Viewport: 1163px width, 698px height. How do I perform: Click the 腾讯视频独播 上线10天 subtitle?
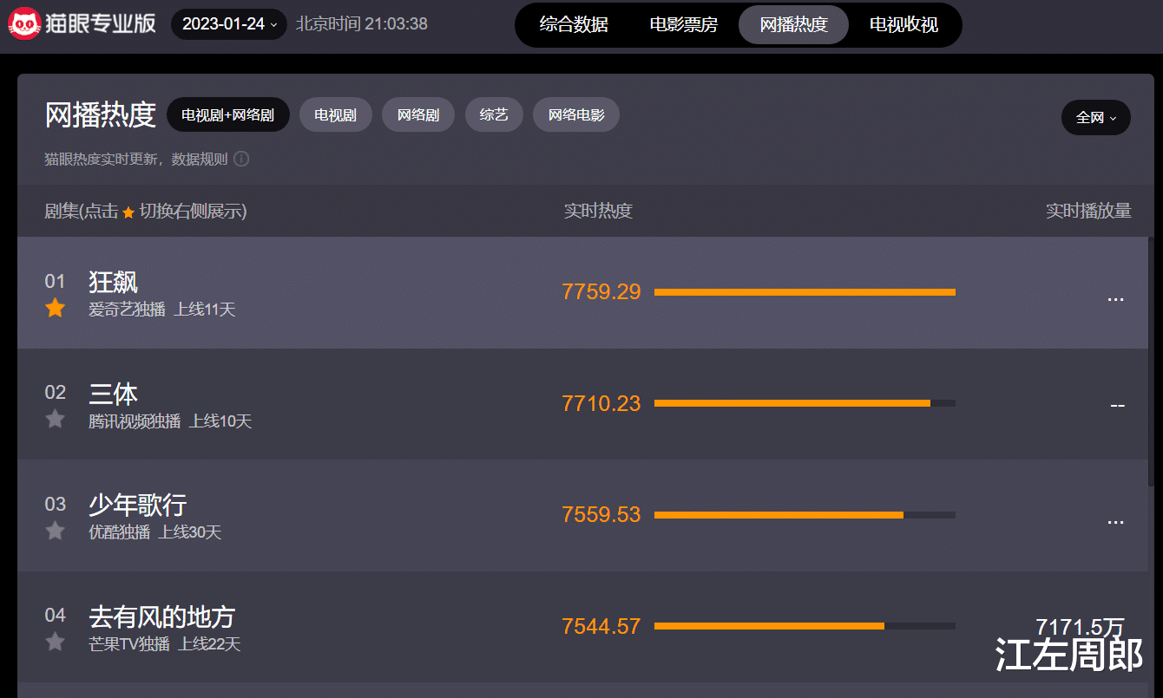[x=170, y=421]
